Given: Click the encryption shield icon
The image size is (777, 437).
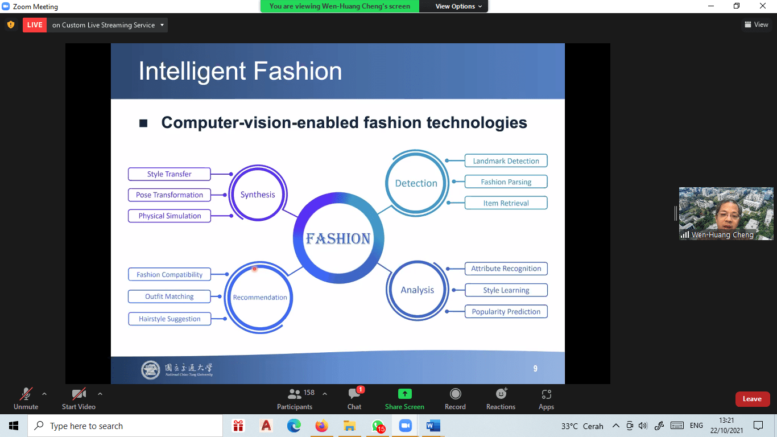Looking at the screenshot, I should tap(11, 25).
